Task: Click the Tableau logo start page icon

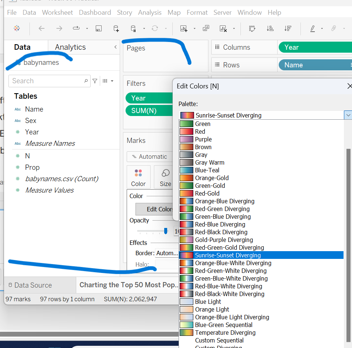Action: [17, 28]
